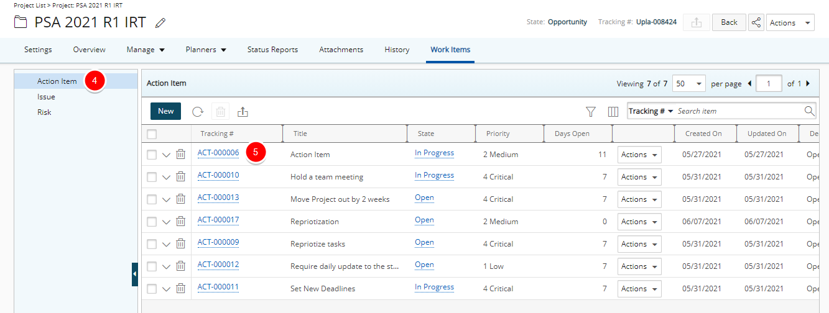Viewport: 829px width, 313px height.
Task: Tick the checkbox for ACT-000011
Action: (152, 289)
